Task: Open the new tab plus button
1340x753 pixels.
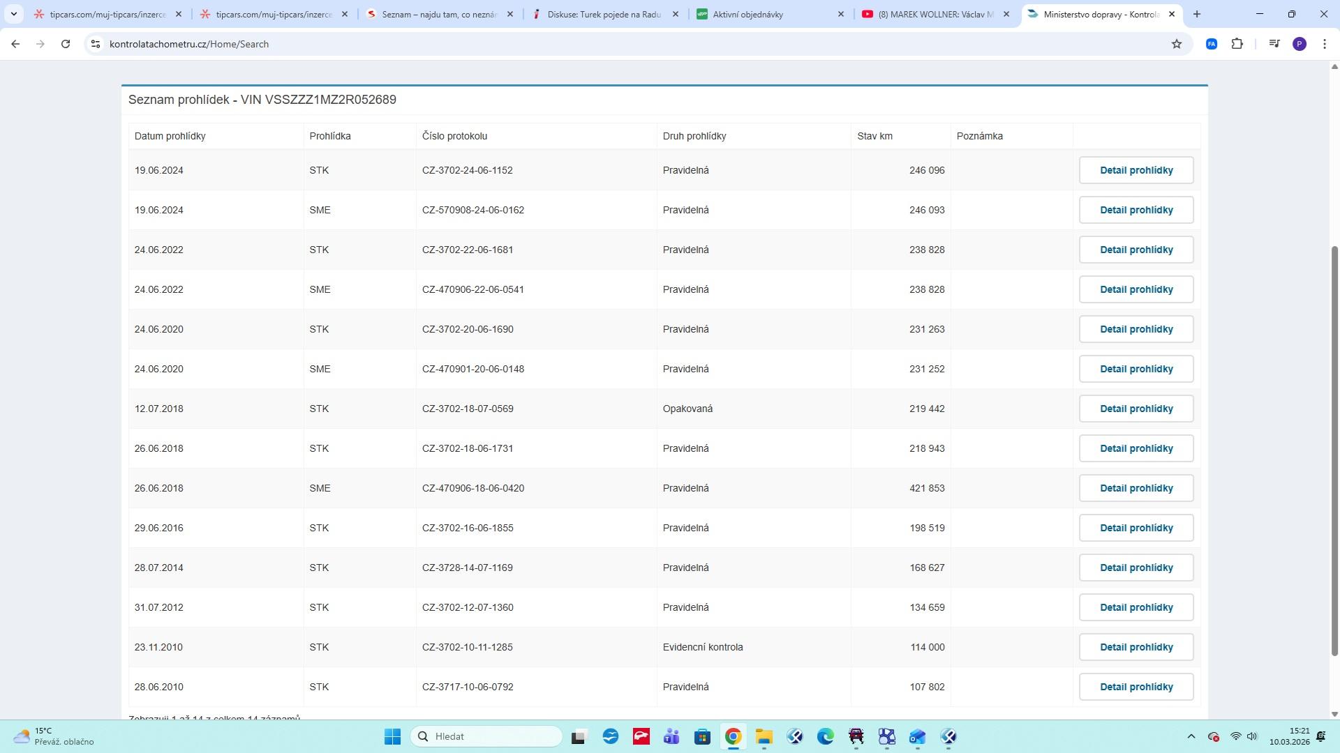Action: [x=1197, y=14]
